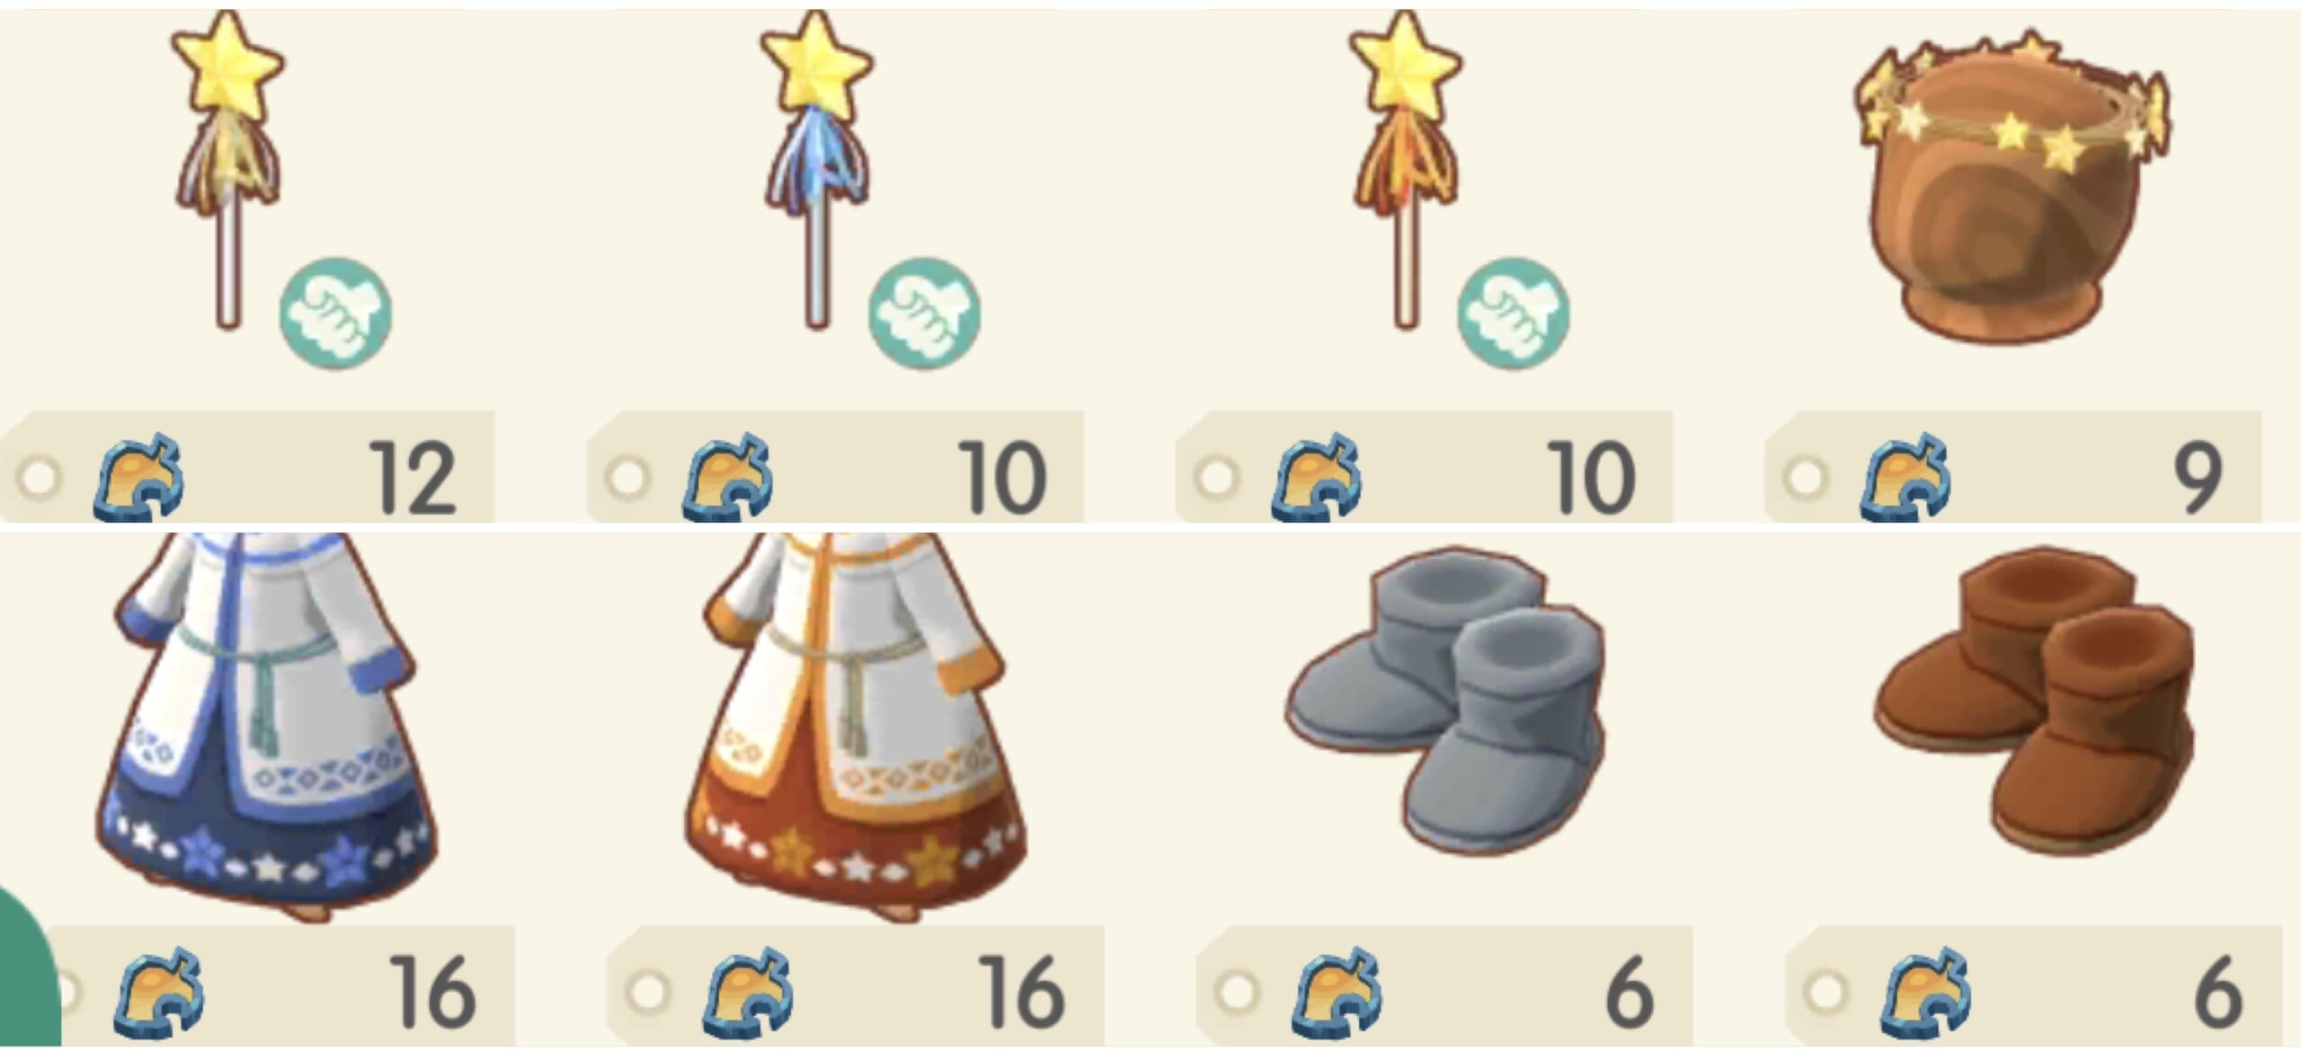Click the price tag showing 9
This screenshot has height=1050, width=2301.
pos(2012,466)
